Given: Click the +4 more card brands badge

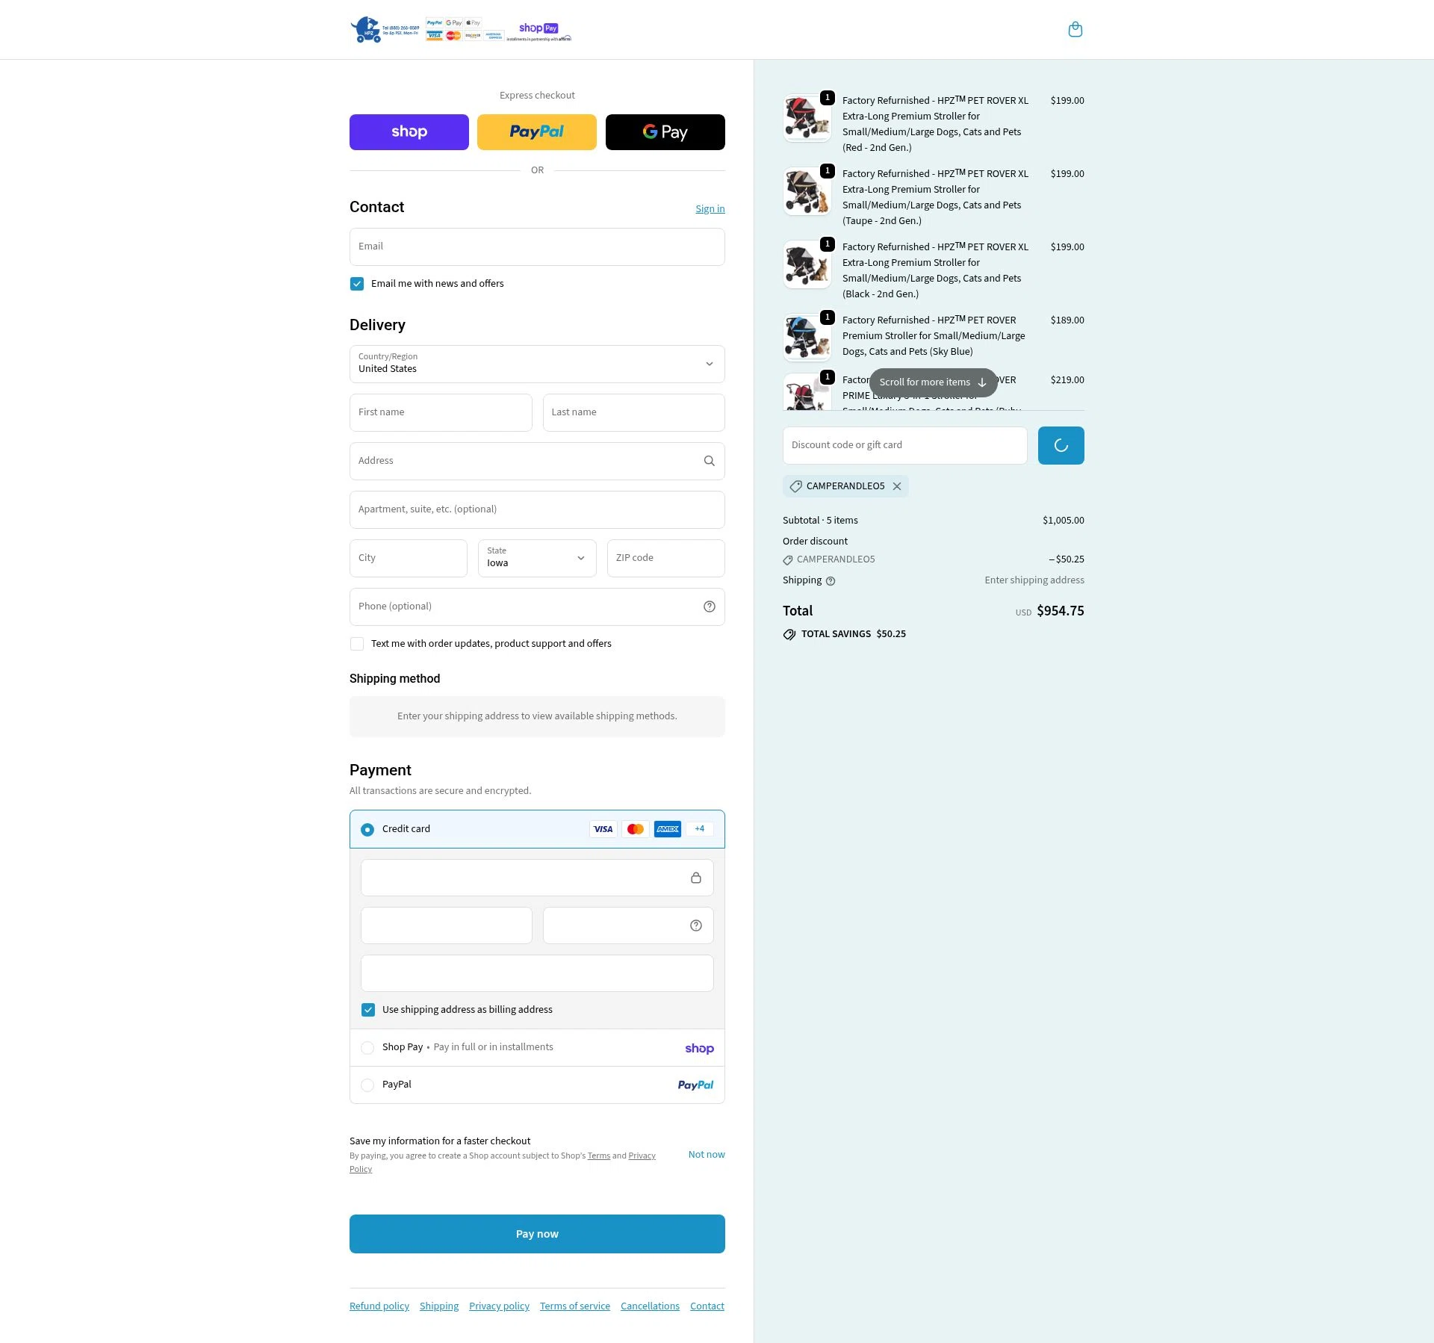Looking at the screenshot, I should [699, 829].
